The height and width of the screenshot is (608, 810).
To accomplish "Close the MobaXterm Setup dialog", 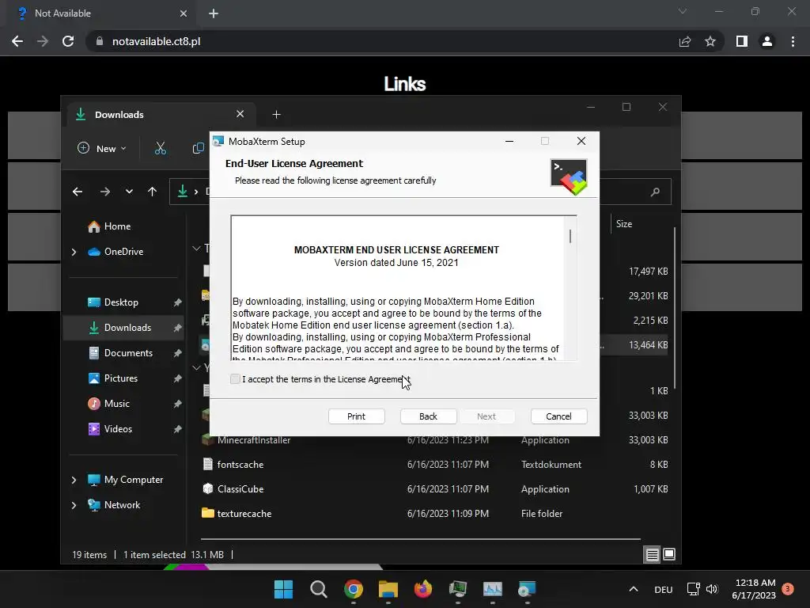I will pos(581,141).
